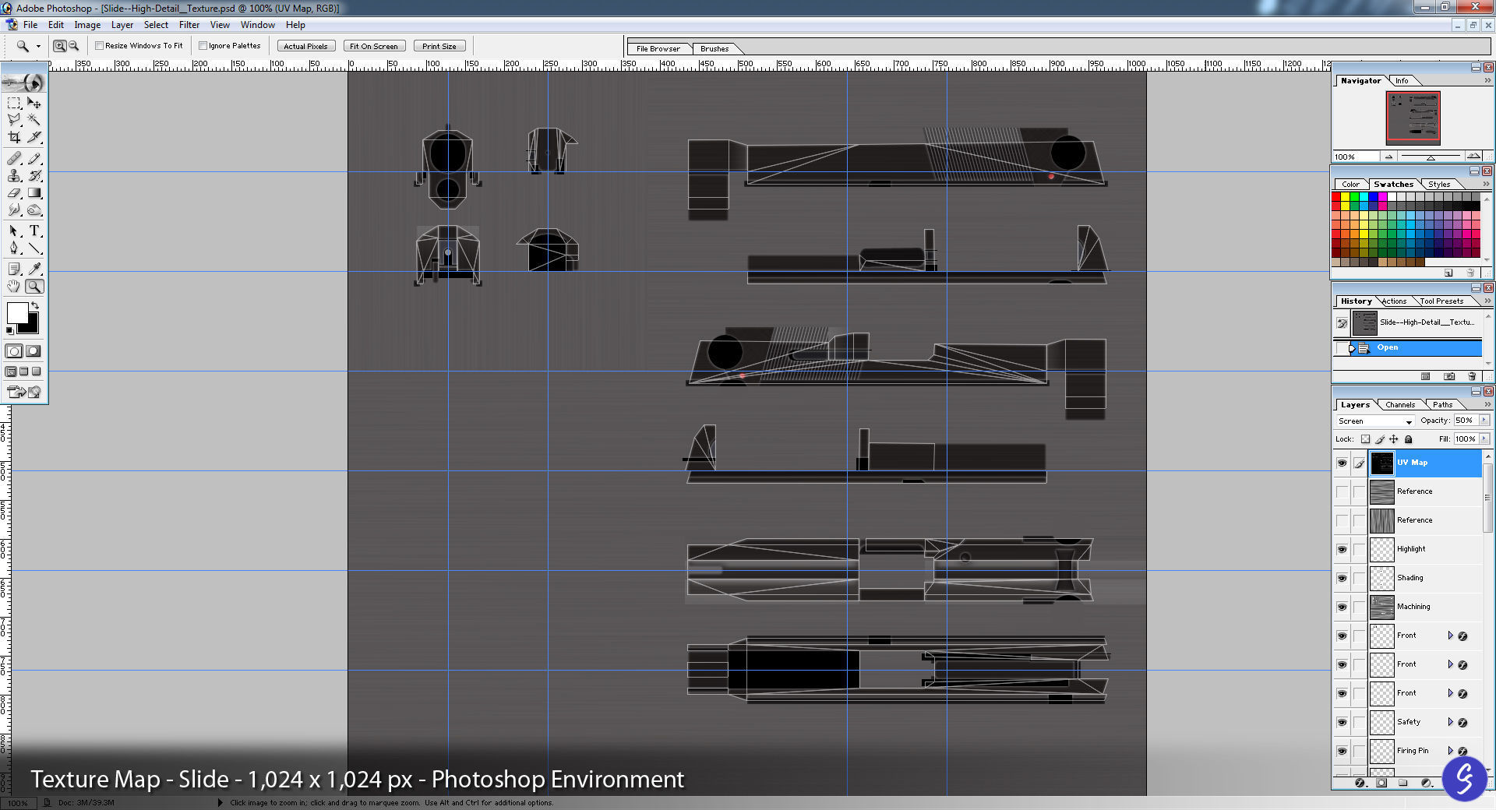Open the Brushes tab in palette well
The height and width of the screenshot is (810, 1496).
coord(714,48)
